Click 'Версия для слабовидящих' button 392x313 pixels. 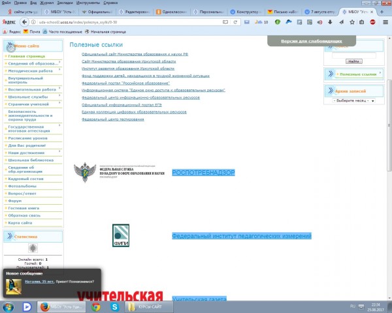[x=312, y=41]
